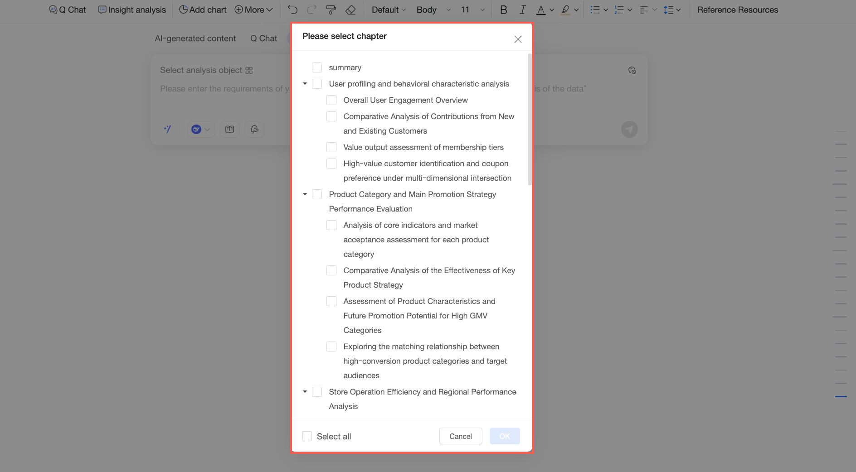The image size is (856, 472).
Task: Click the highlight color pen icon
Action: click(565, 10)
